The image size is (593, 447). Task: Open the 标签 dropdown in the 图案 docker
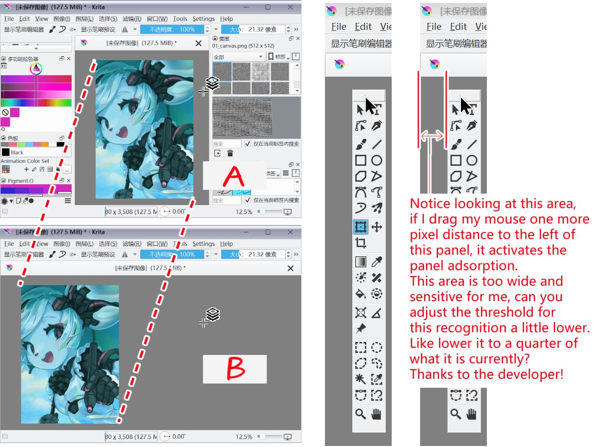pyautogui.click(x=279, y=57)
